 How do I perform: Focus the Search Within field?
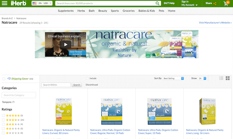(x=56, y=85)
